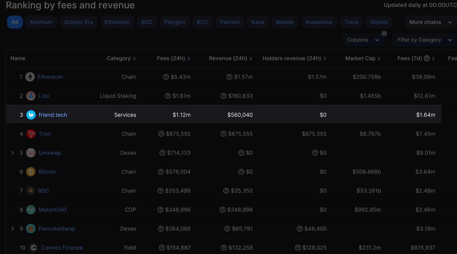The width and height of the screenshot is (457, 254).
Task: Open the MakerDAO protocol link
Action: tap(53, 210)
